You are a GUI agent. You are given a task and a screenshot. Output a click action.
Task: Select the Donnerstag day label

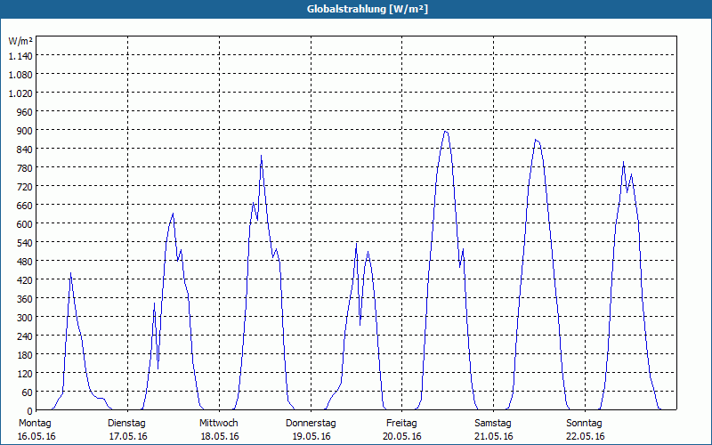tap(311, 424)
